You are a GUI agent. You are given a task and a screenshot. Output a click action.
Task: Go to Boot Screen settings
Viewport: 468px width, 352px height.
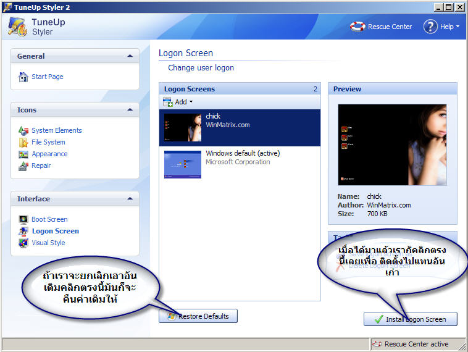pyautogui.click(x=49, y=219)
